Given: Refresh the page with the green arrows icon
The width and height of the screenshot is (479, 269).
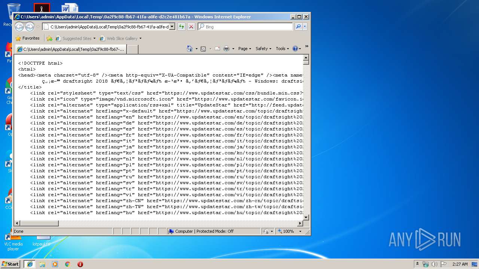Looking at the screenshot, I should click(181, 27).
